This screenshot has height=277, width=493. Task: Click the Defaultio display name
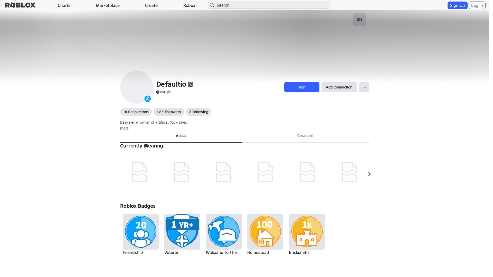[x=171, y=84]
